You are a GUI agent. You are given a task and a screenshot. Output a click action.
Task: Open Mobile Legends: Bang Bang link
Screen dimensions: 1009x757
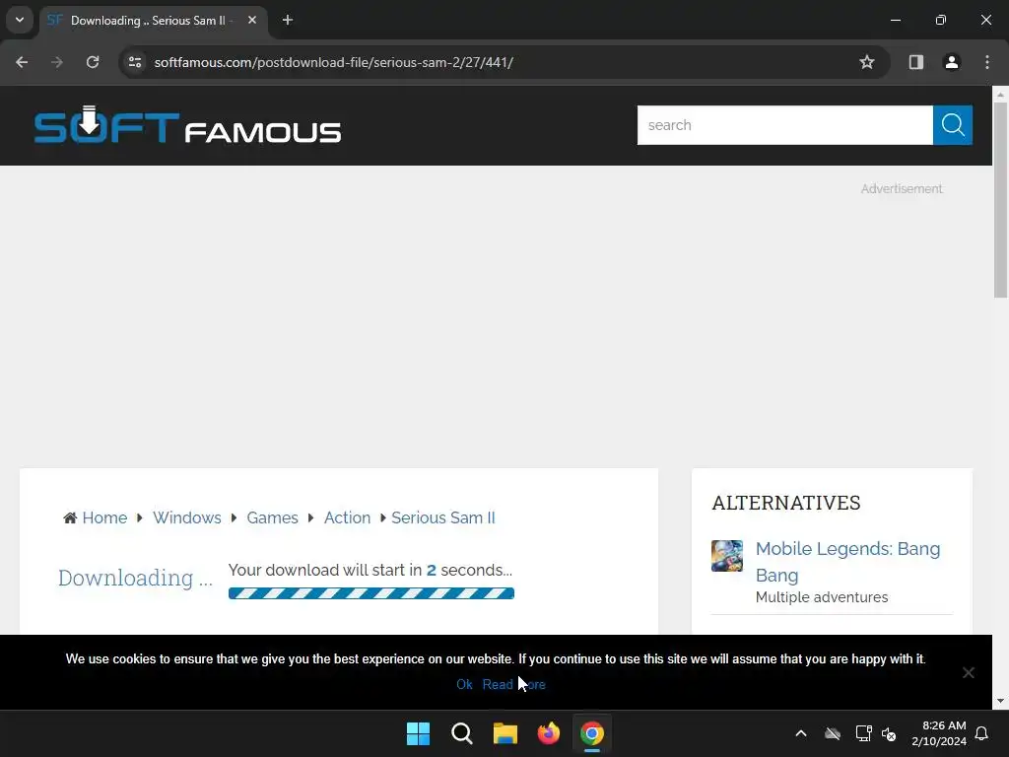point(847,562)
